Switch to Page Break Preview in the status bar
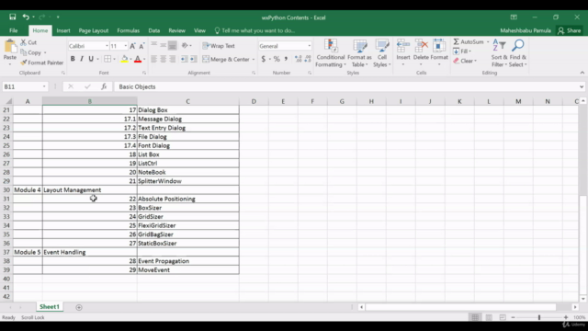The height and width of the screenshot is (331, 588). coord(503,317)
